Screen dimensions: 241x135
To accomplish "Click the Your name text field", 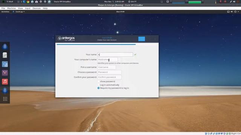I will pos(115,54).
